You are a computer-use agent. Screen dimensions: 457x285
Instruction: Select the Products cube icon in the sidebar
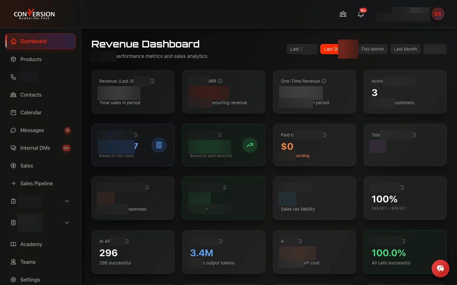13,59
